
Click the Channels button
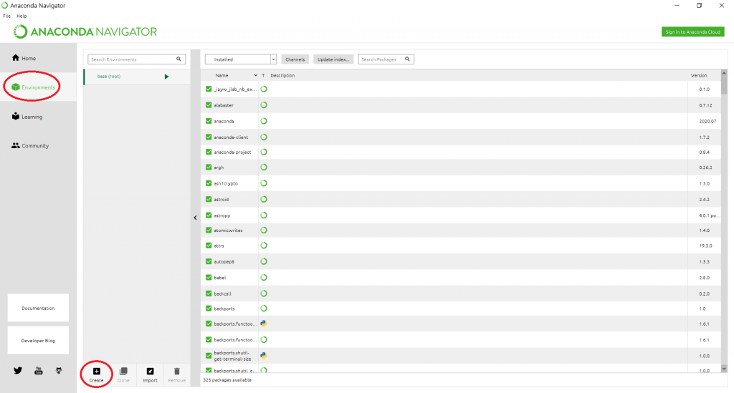coord(295,59)
